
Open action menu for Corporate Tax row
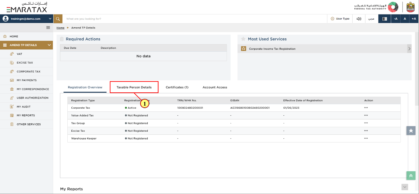tap(366, 108)
